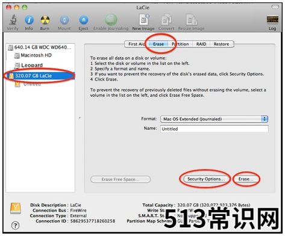Open Security Options
285x237 pixels.
click(x=206, y=179)
